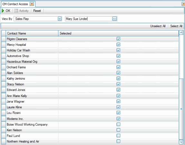Click the scroll up arrow icon
The image size is (185, 145).
(181, 33)
